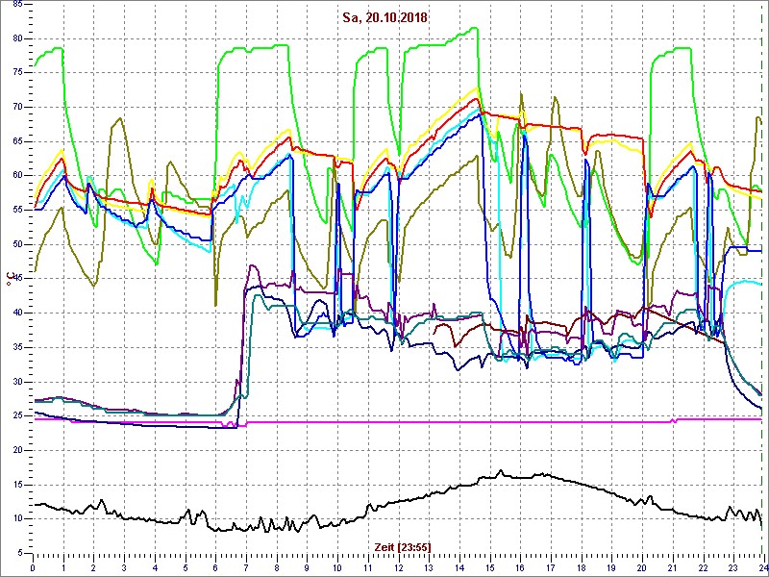Click temperature axis label 30
The width and height of the screenshot is (769, 577).
[x=16, y=382]
